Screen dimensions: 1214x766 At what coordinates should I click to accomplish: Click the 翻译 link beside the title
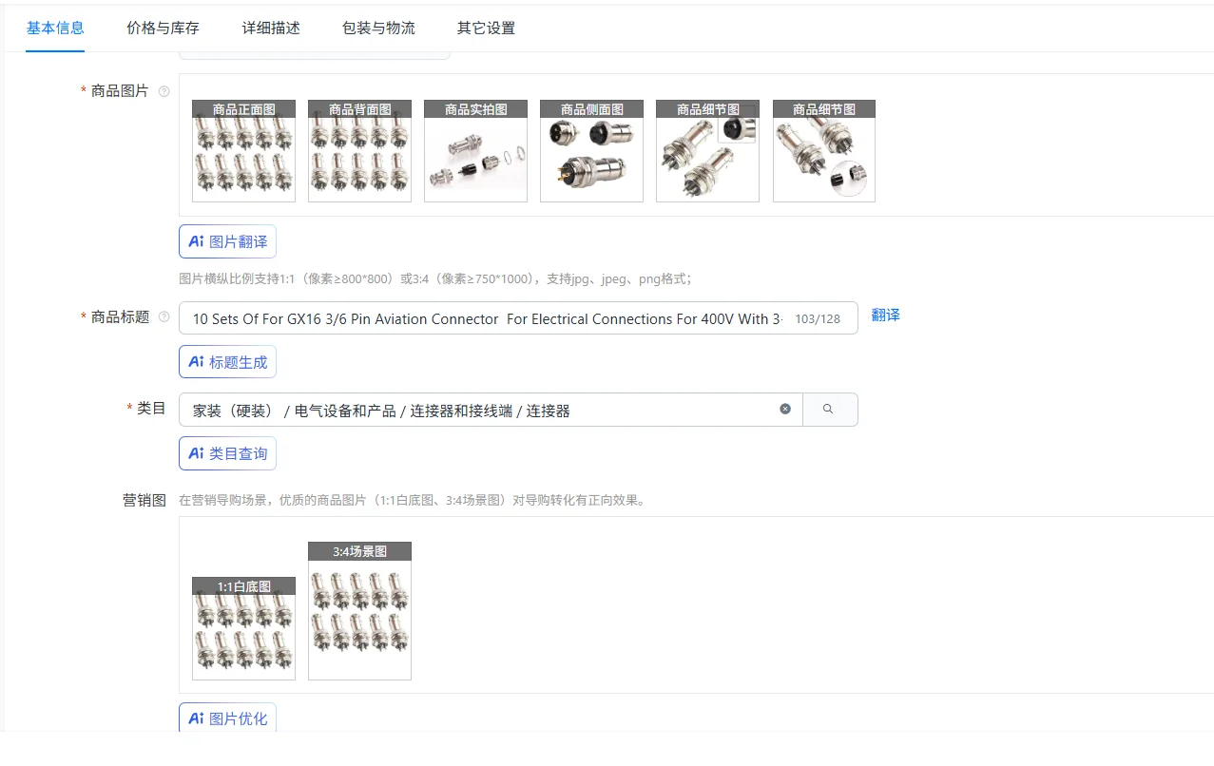click(885, 315)
